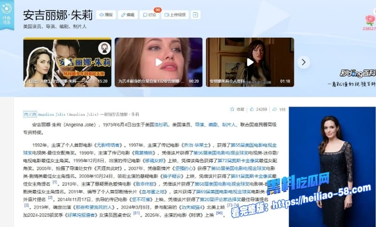Click the page title 安吉丽娜·朱莉
The height and width of the screenshot is (227, 376).
[x=58, y=15]
